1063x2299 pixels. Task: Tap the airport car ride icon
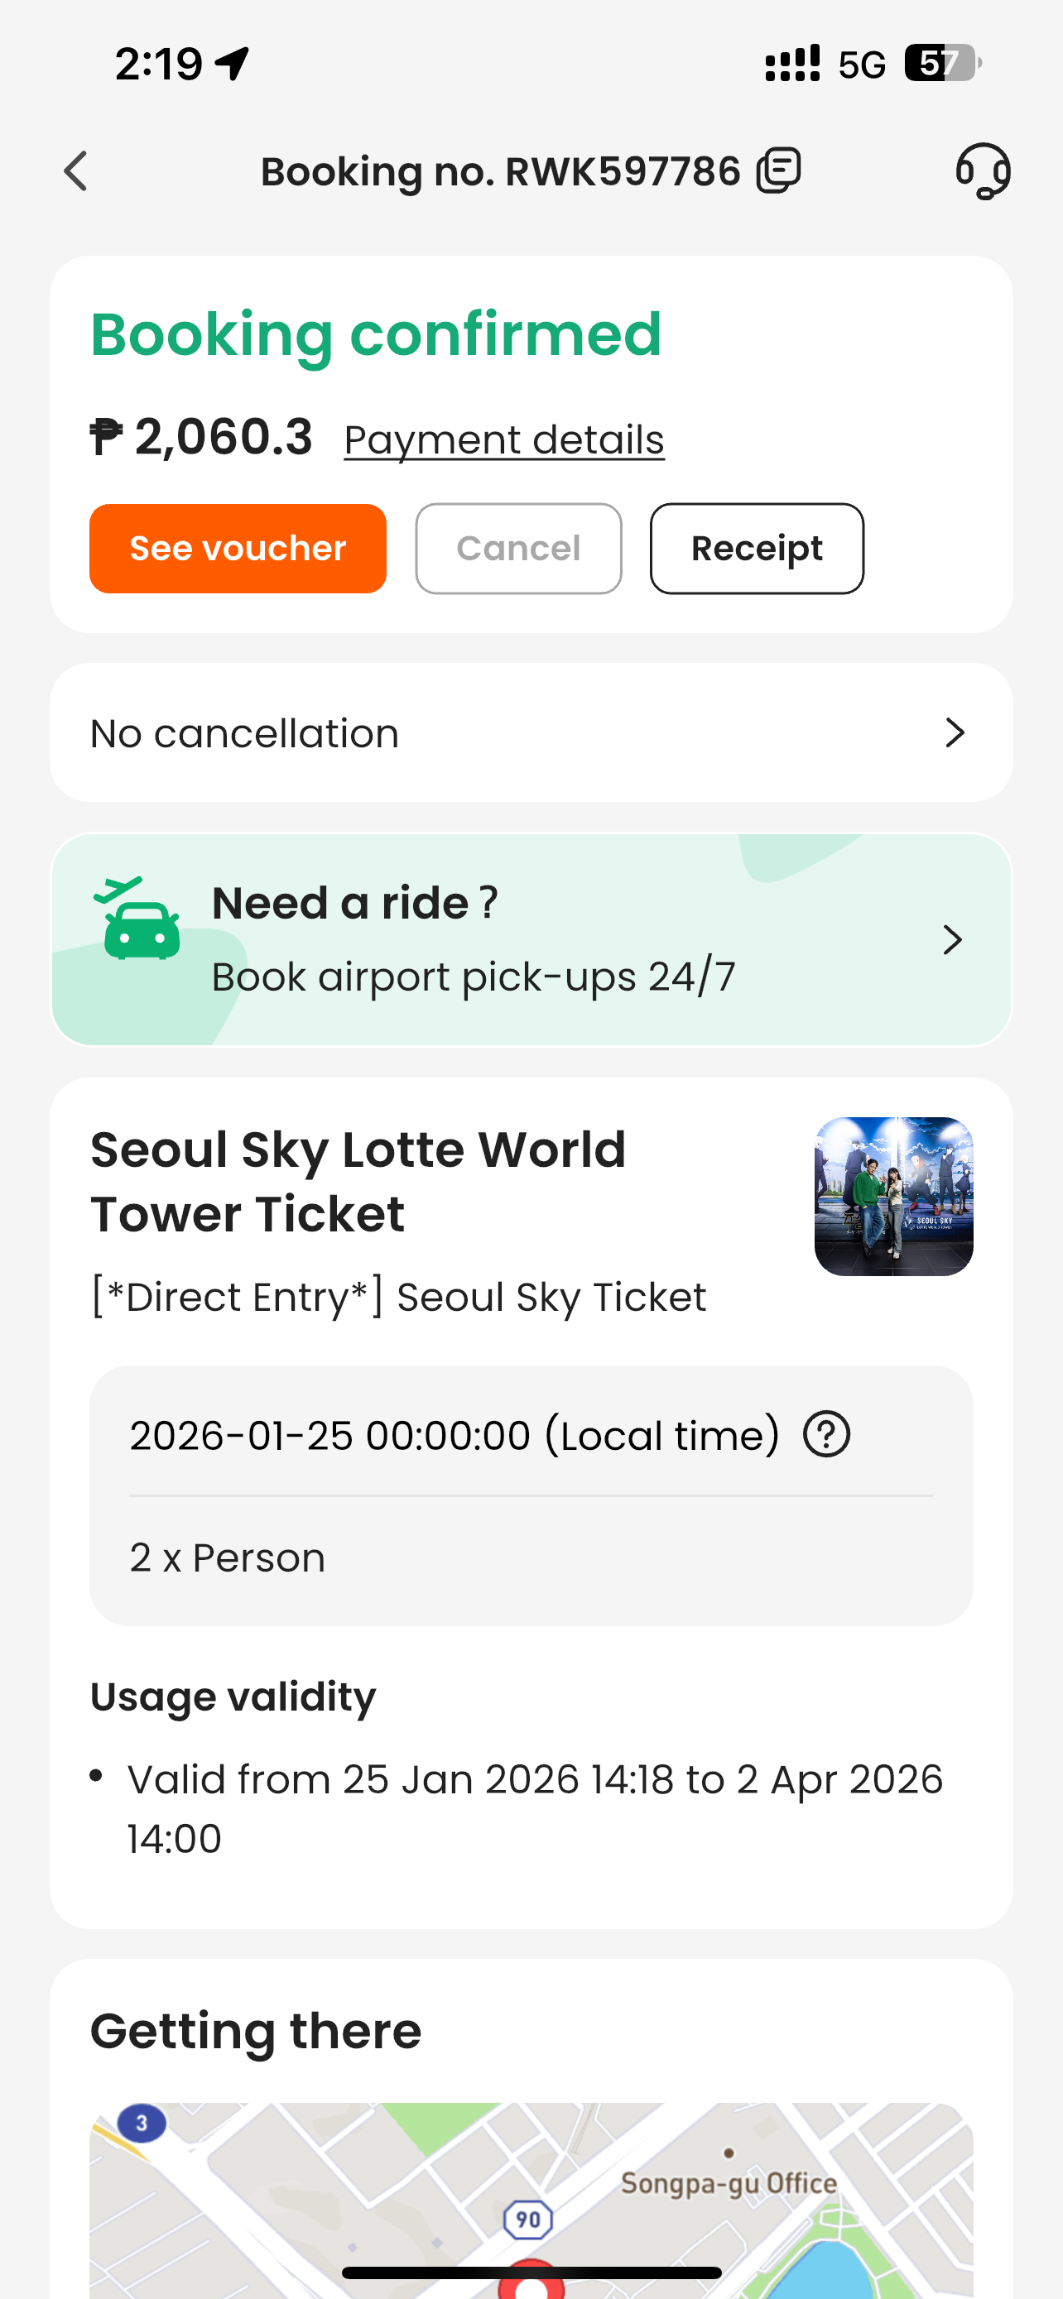(x=138, y=919)
